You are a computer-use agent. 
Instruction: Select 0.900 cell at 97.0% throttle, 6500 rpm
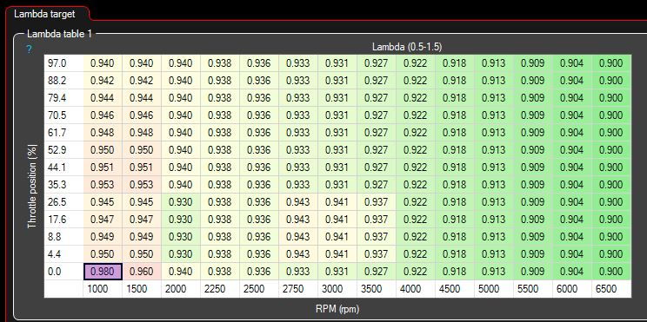click(611, 63)
